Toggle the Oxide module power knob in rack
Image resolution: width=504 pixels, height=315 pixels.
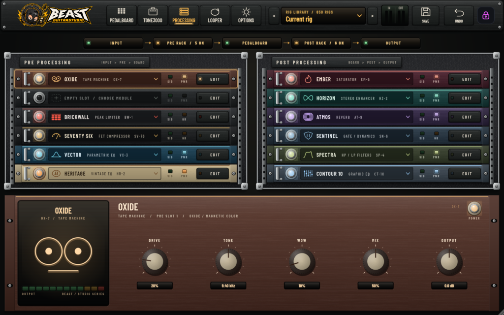(x=39, y=79)
